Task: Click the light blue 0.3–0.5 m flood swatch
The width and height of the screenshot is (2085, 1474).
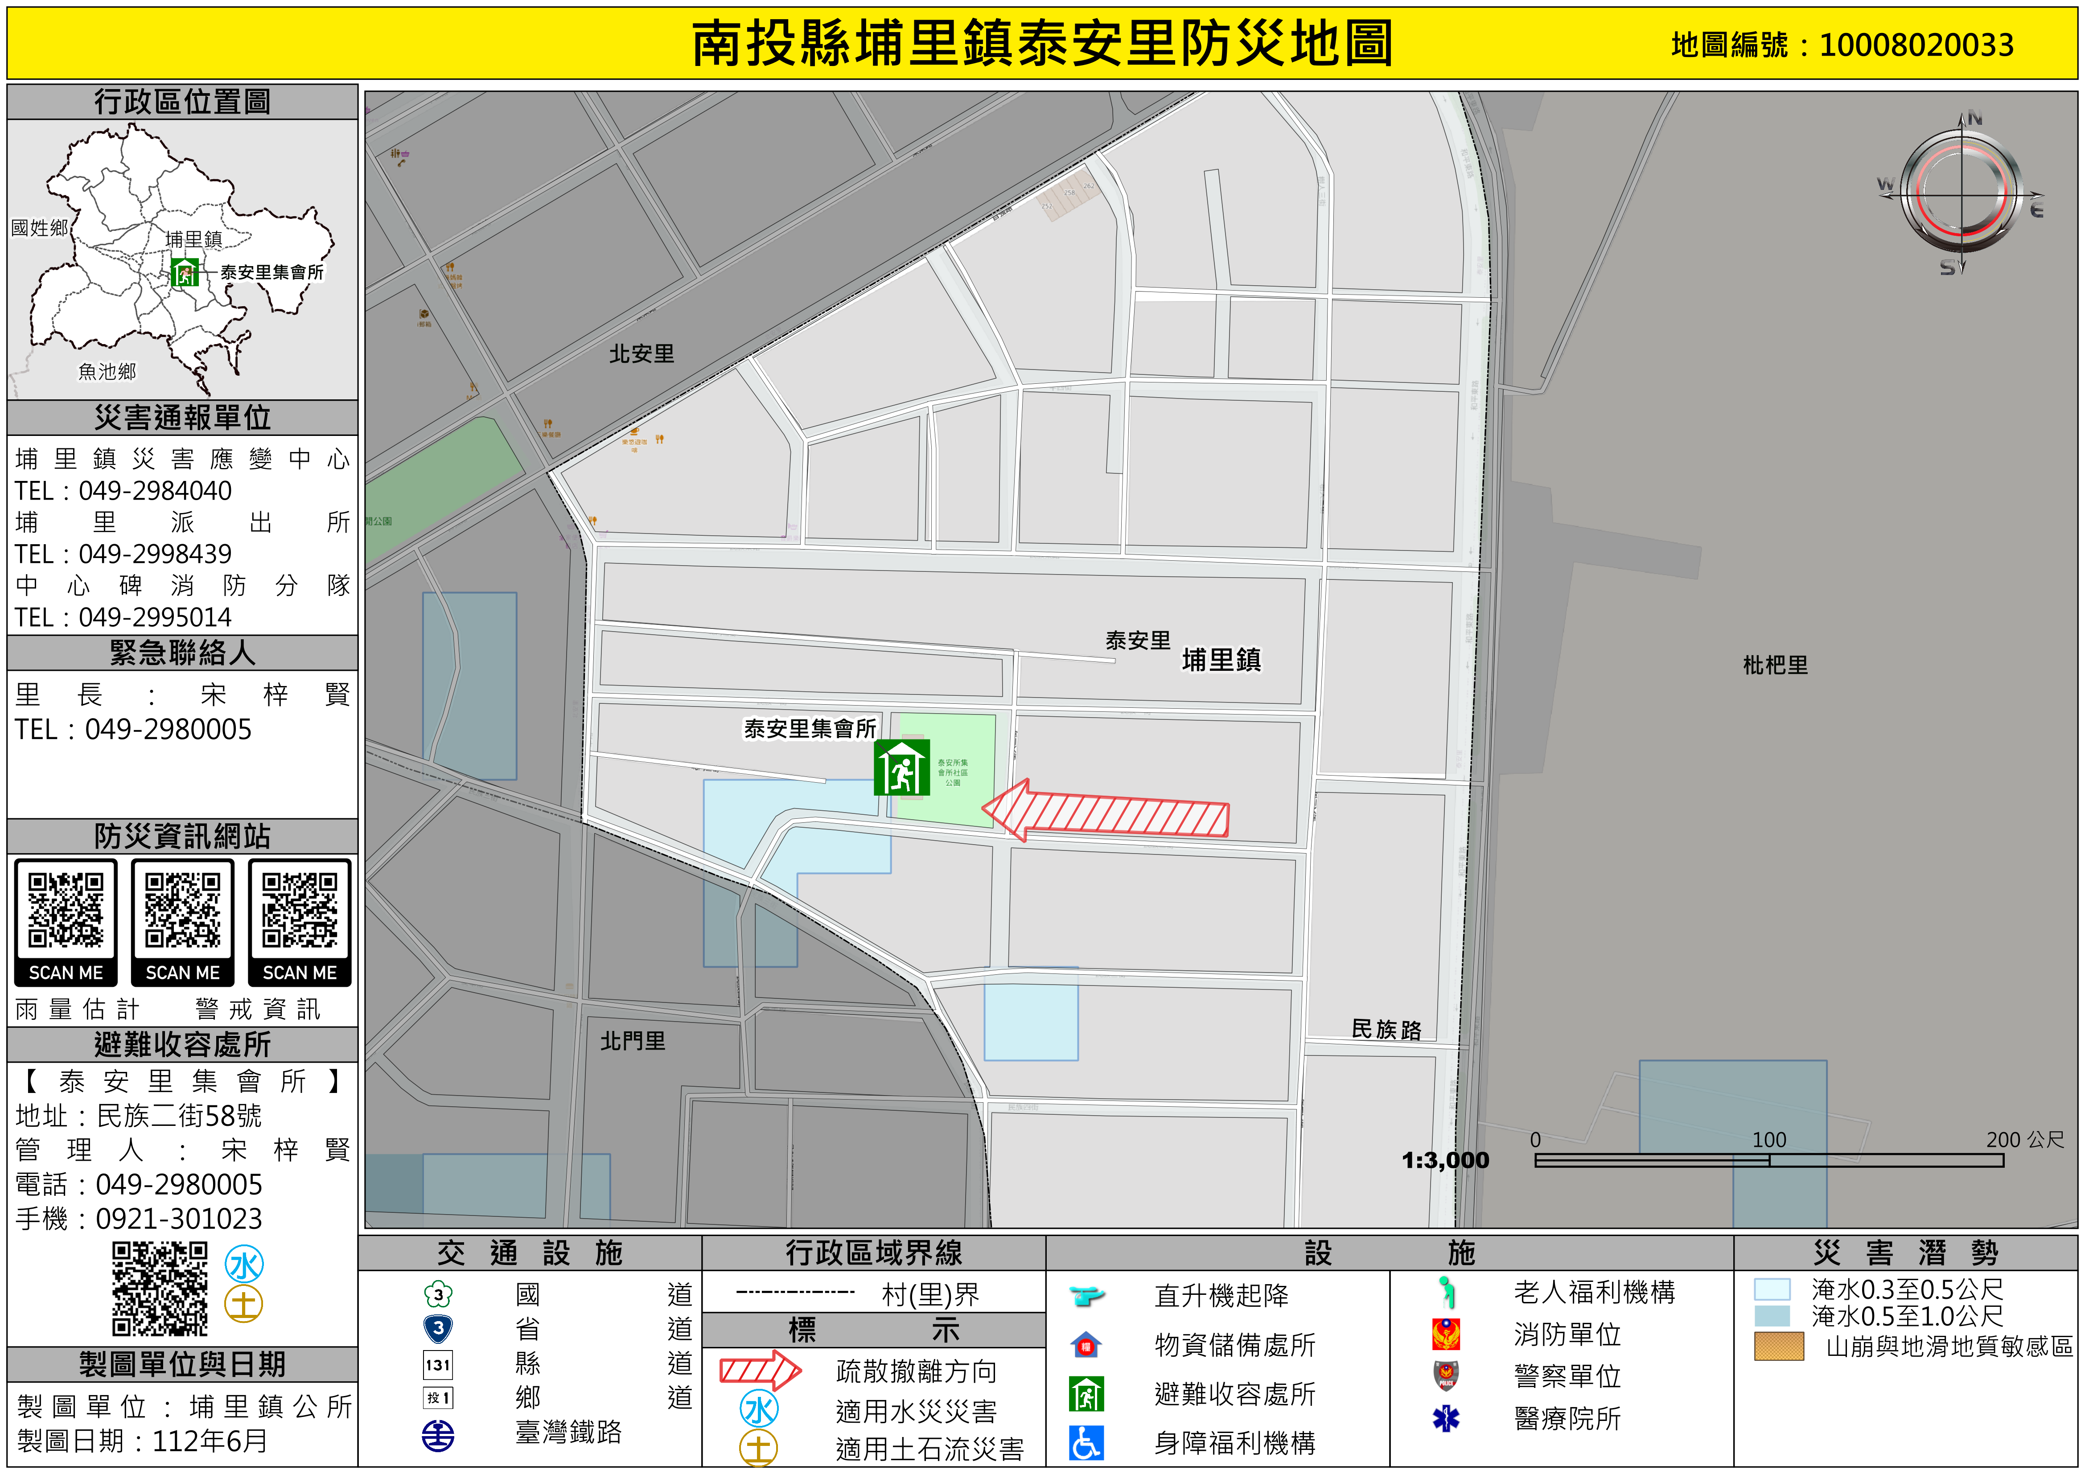Action: [x=1772, y=1289]
